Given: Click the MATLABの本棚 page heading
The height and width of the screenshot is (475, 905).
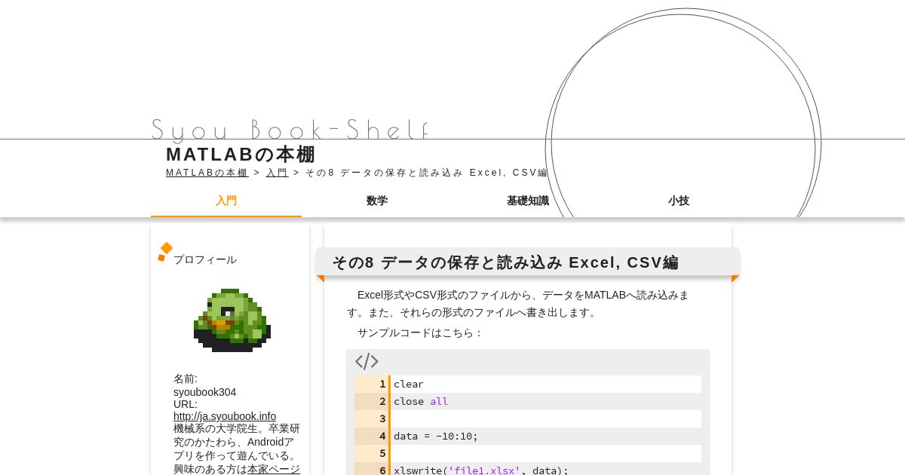Looking at the screenshot, I should [241, 155].
